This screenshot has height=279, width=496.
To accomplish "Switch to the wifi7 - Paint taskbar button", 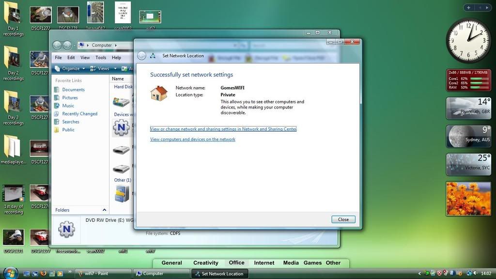I will click(x=103, y=274).
